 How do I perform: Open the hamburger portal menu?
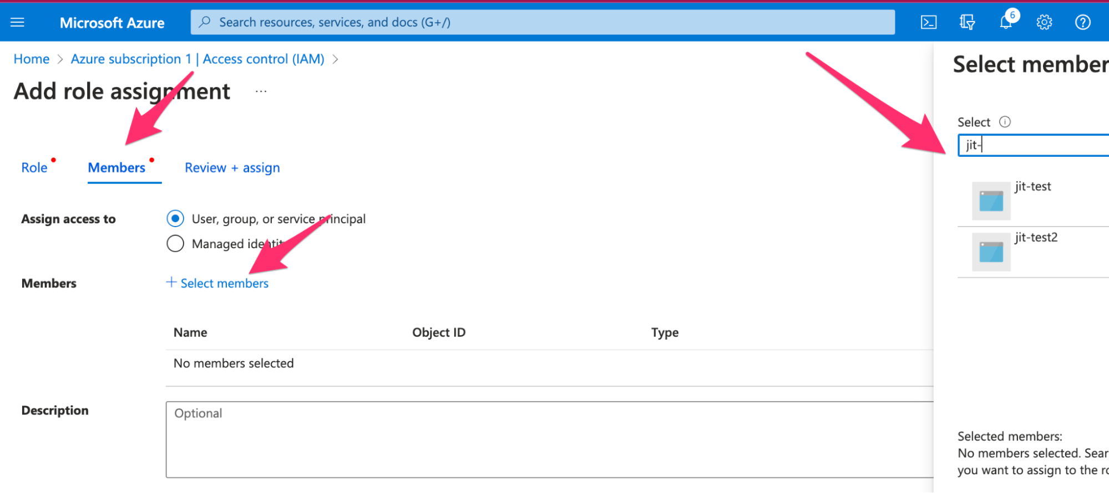(18, 22)
